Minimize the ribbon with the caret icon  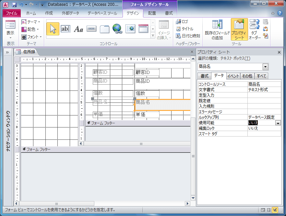(273, 13)
